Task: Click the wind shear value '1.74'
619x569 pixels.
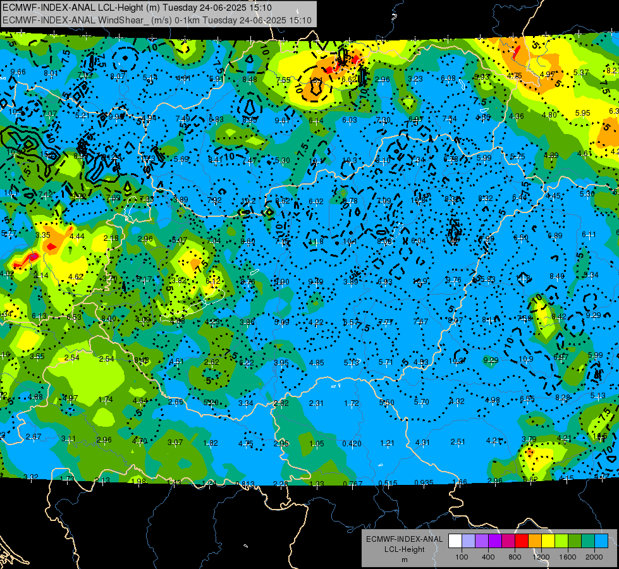Action: (x=106, y=399)
